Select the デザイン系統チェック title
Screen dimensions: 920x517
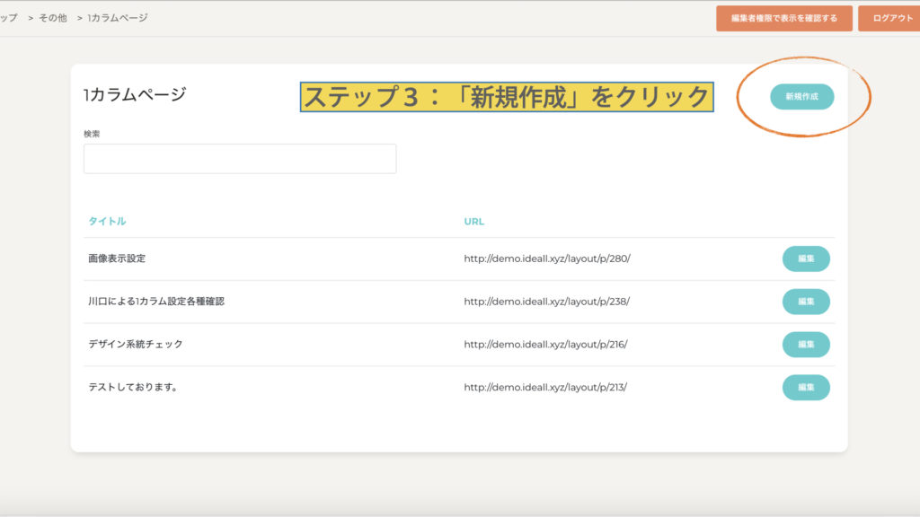coord(135,345)
